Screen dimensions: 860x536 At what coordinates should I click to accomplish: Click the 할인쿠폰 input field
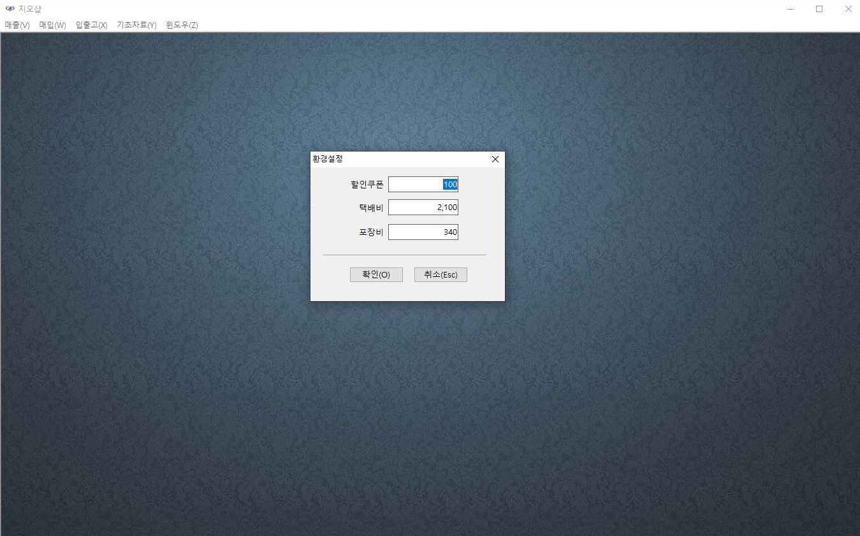pos(423,185)
